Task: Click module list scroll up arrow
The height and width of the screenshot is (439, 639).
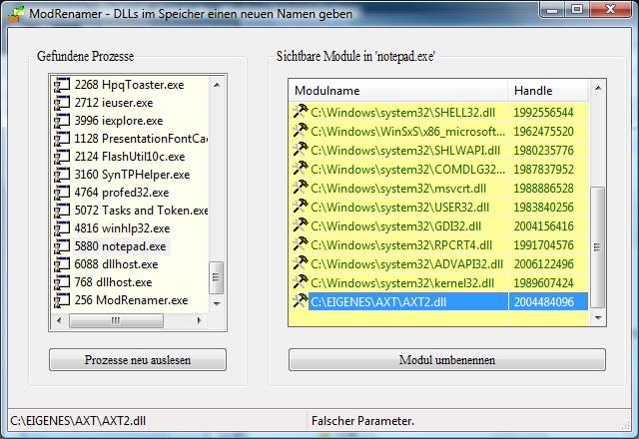Action: click(x=598, y=88)
